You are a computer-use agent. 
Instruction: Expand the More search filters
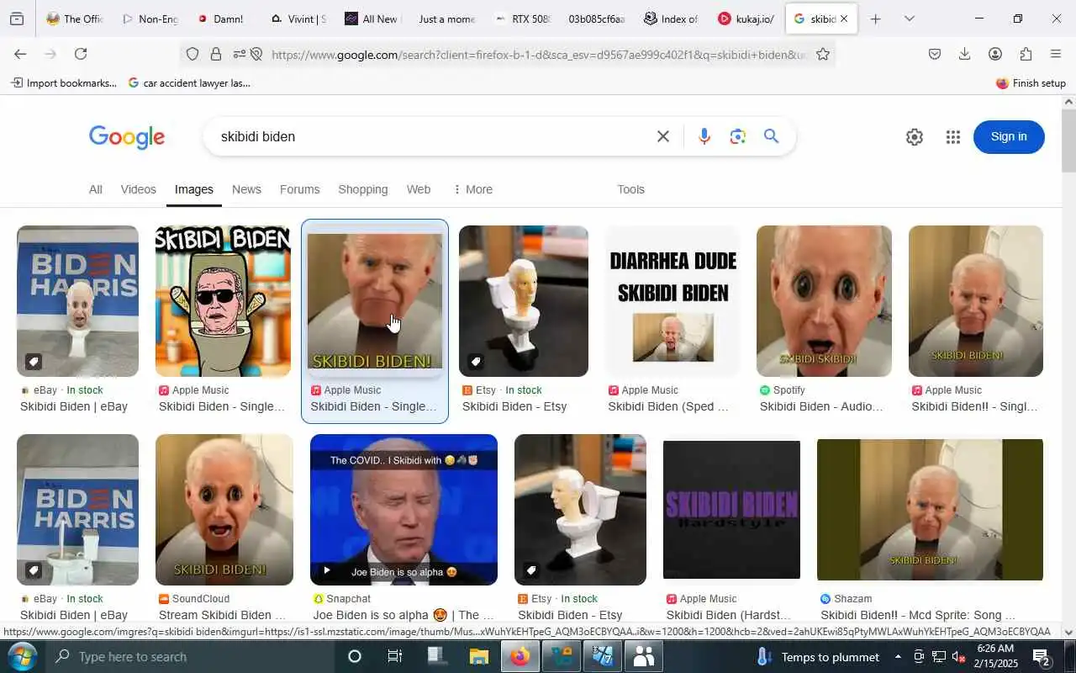click(x=472, y=189)
